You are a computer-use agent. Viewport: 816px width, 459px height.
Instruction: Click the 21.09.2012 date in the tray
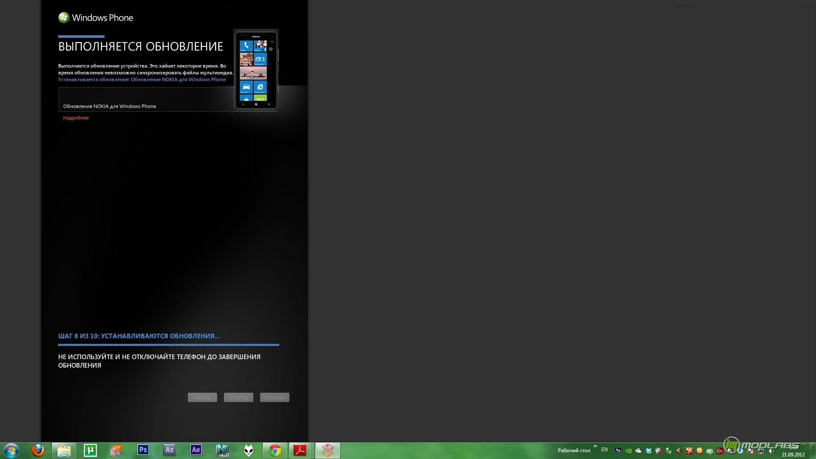793,454
